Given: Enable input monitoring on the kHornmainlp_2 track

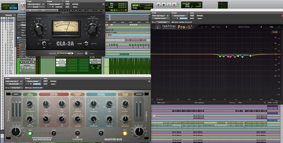Looking at the screenshot, I should point(25,62).
